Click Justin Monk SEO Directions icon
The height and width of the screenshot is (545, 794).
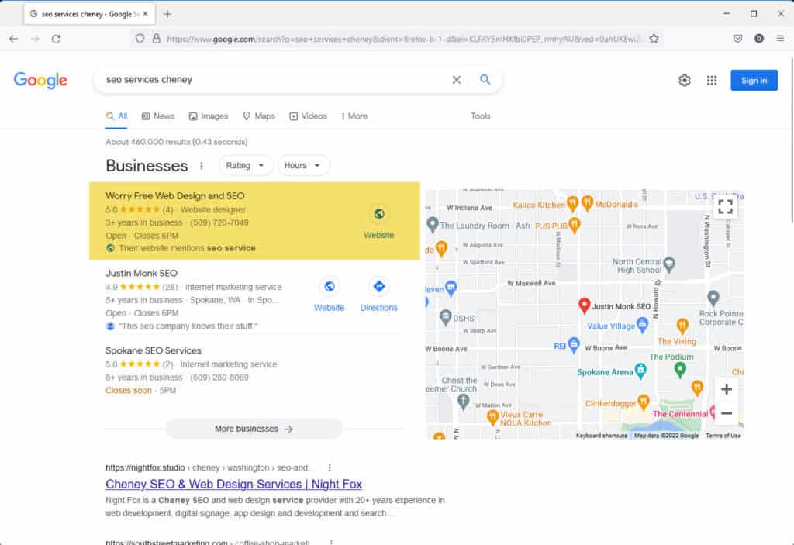point(378,287)
